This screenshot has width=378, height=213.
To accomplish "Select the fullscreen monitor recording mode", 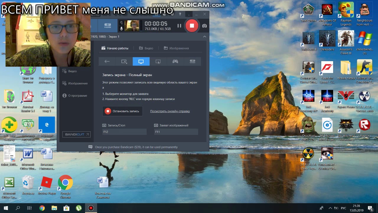I will pos(141,62).
